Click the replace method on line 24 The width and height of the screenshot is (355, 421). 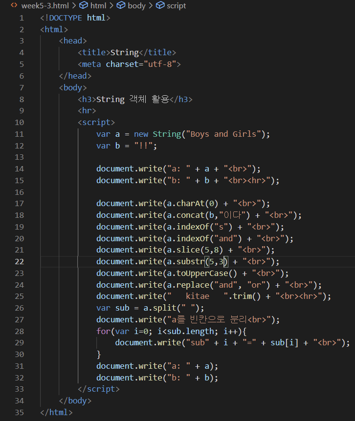point(193,285)
